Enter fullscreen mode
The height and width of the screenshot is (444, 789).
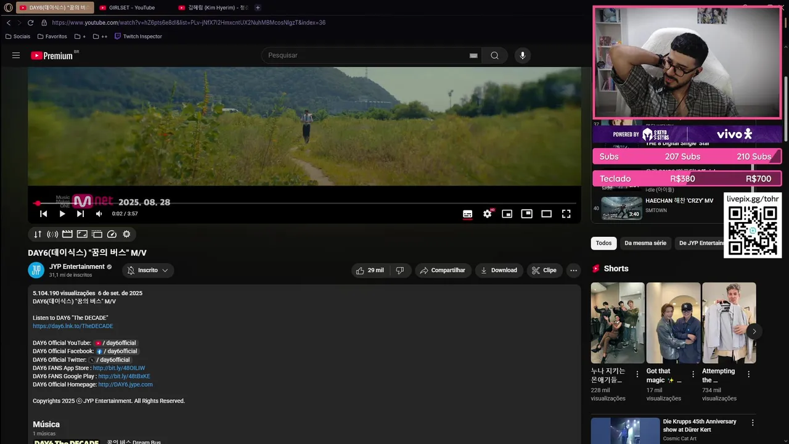(x=566, y=214)
